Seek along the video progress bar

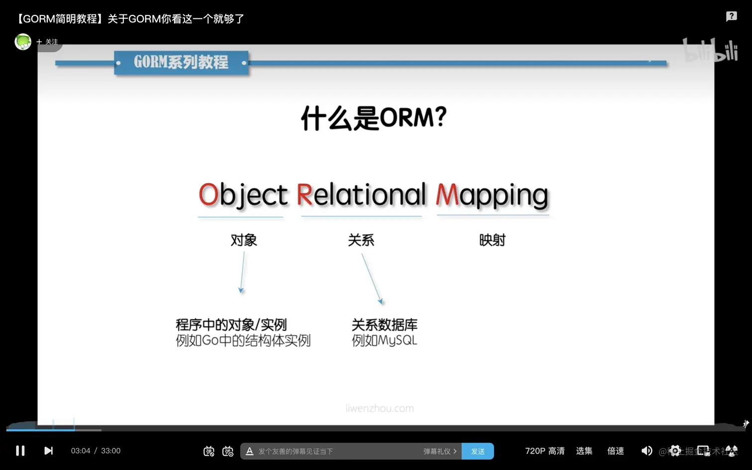pyautogui.click(x=376, y=430)
